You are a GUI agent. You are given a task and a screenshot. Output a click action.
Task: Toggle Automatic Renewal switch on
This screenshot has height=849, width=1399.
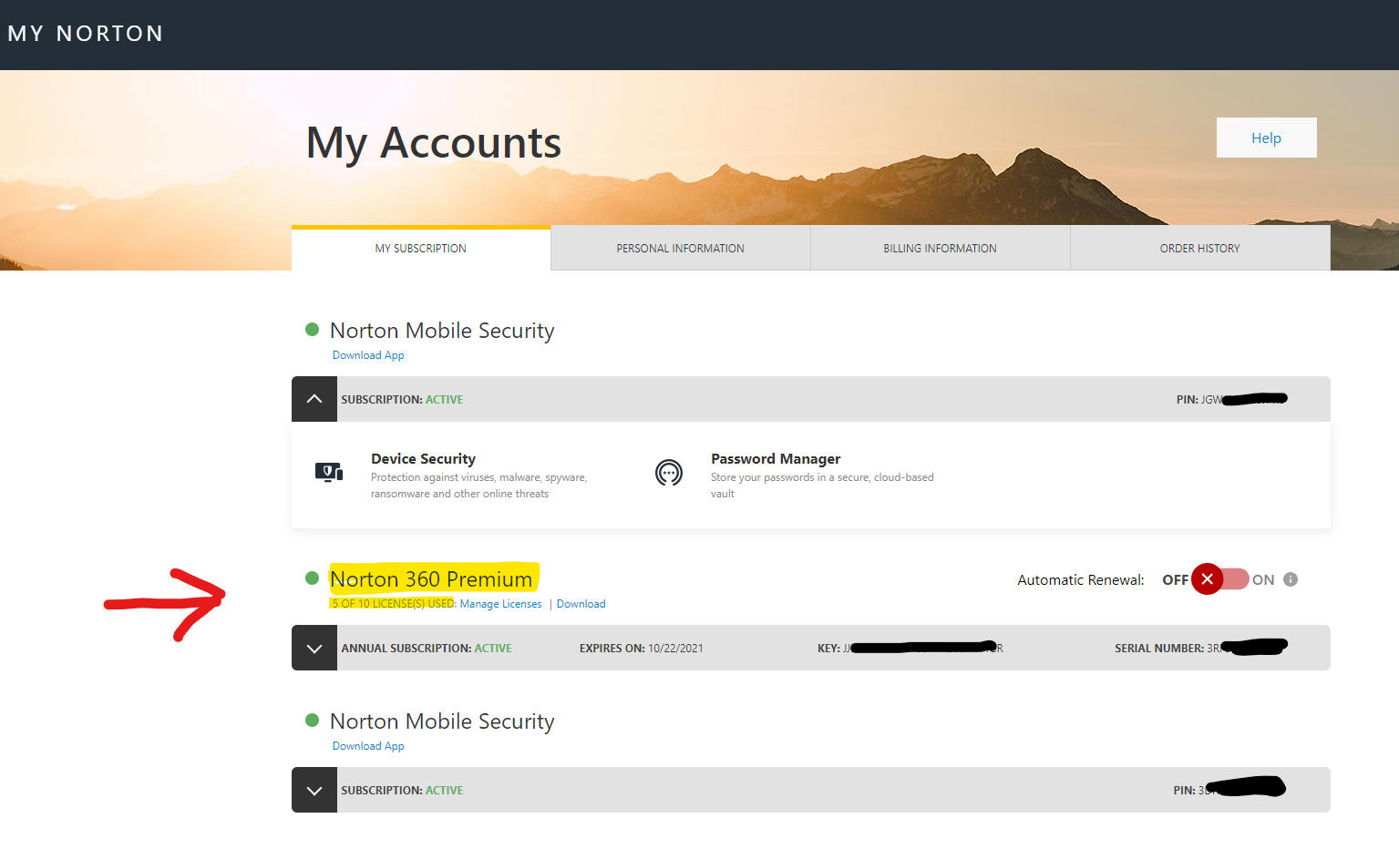tap(1222, 579)
